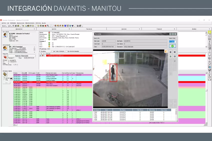This screenshot has height=141, width=212.
Task: Open the Mantenimiento menu
Action: pyautogui.click(x=30, y=23)
